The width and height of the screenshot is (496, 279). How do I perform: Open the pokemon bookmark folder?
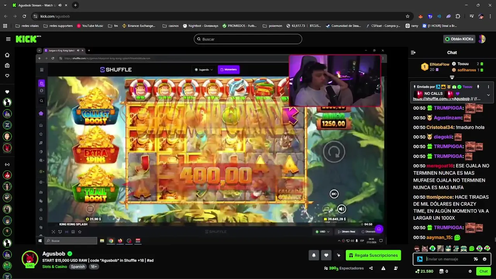272,26
